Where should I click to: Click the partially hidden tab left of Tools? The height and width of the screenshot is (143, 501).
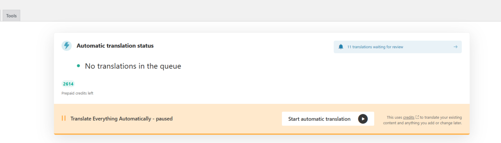pos(1,16)
